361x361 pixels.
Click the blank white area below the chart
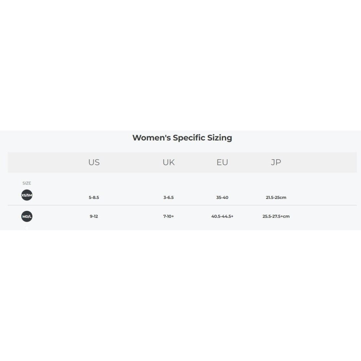180,296
